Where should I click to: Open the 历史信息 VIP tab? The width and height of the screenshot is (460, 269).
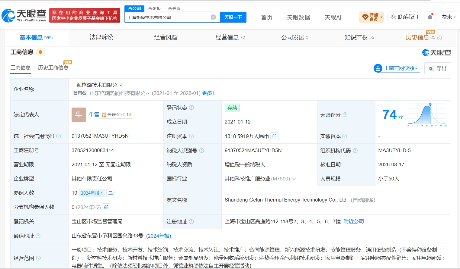point(420,37)
